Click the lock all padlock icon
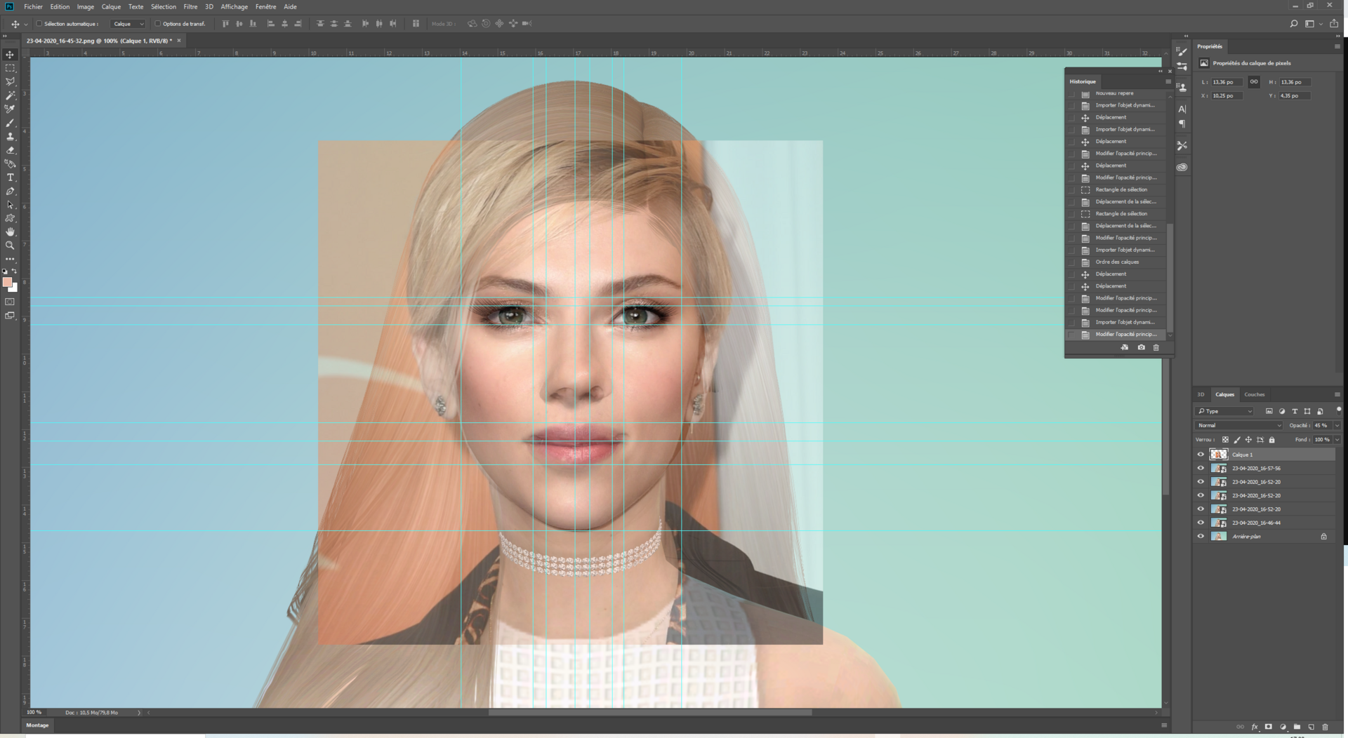 pos(1271,440)
